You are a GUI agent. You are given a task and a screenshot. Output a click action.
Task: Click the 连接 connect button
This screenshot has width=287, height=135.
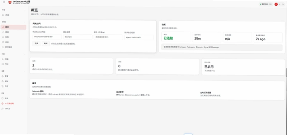pos(37,44)
